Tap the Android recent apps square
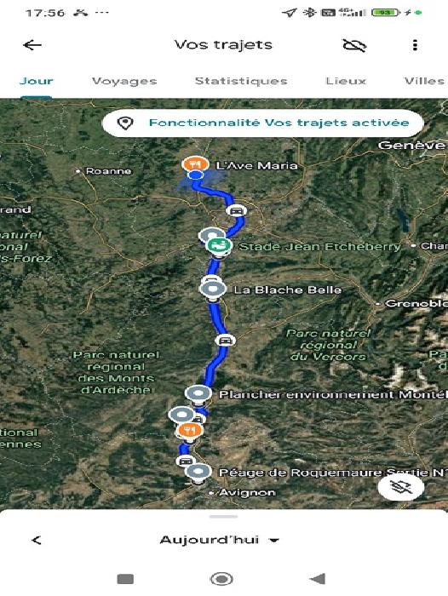The width and height of the screenshot is (448, 596). 125,579
